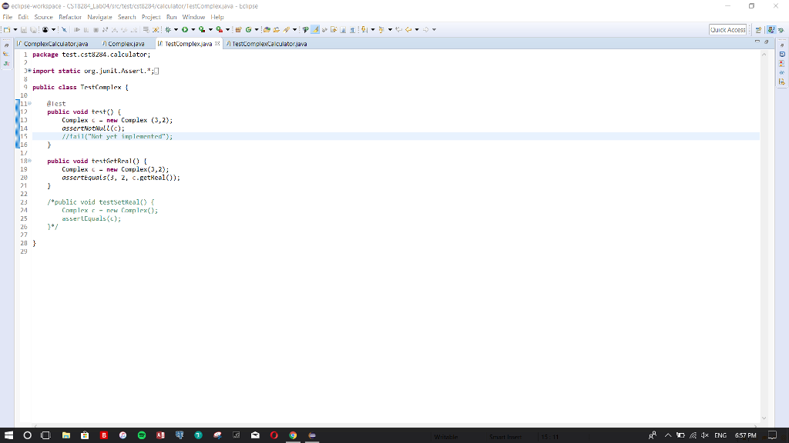Open the Source menu

(43, 17)
